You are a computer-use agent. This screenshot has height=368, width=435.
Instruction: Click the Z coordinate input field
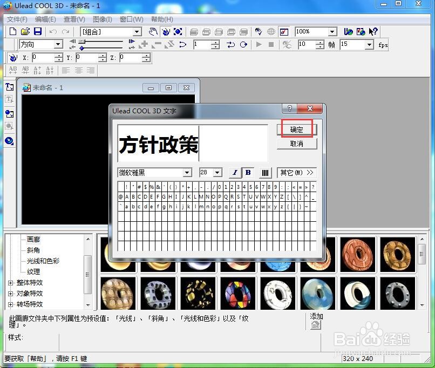tap(131, 58)
